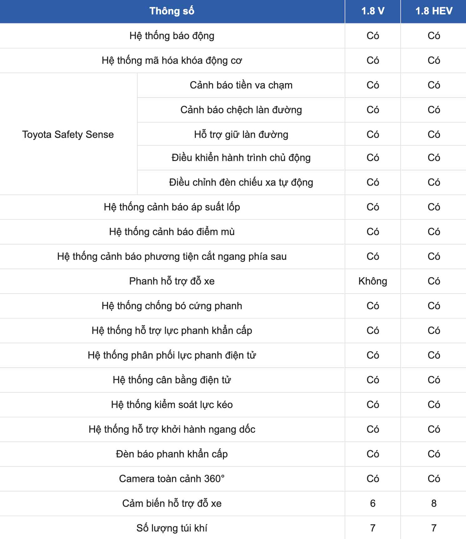Click the 'Không' value for parking brake support
The width and height of the screenshot is (466, 539).
(x=372, y=281)
